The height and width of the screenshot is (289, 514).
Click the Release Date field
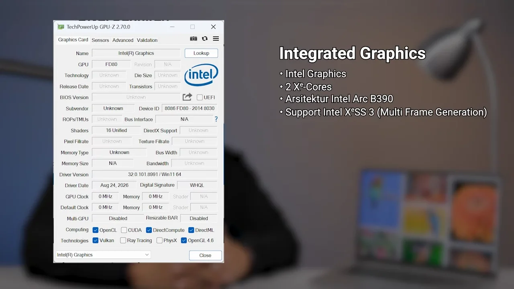point(109,86)
